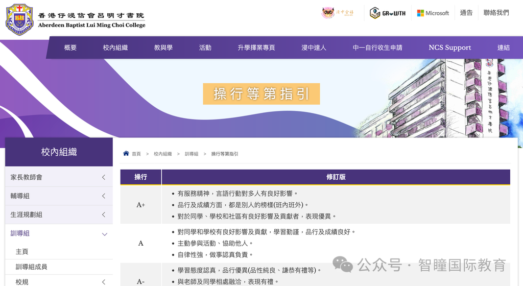Collapse the 訓導組 chevron

(x=104, y=234)
